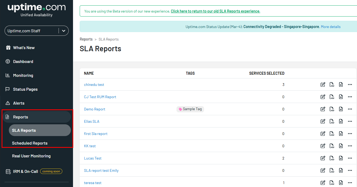Open more options for CJ Test RUM Report
Image resolution: width=357 pixels, height=187 pixels.
point(350,97)
